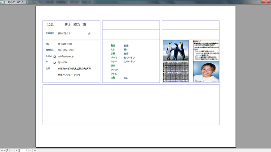
Task: Click the 状態 value 良好
Action: tap(126, 53)
